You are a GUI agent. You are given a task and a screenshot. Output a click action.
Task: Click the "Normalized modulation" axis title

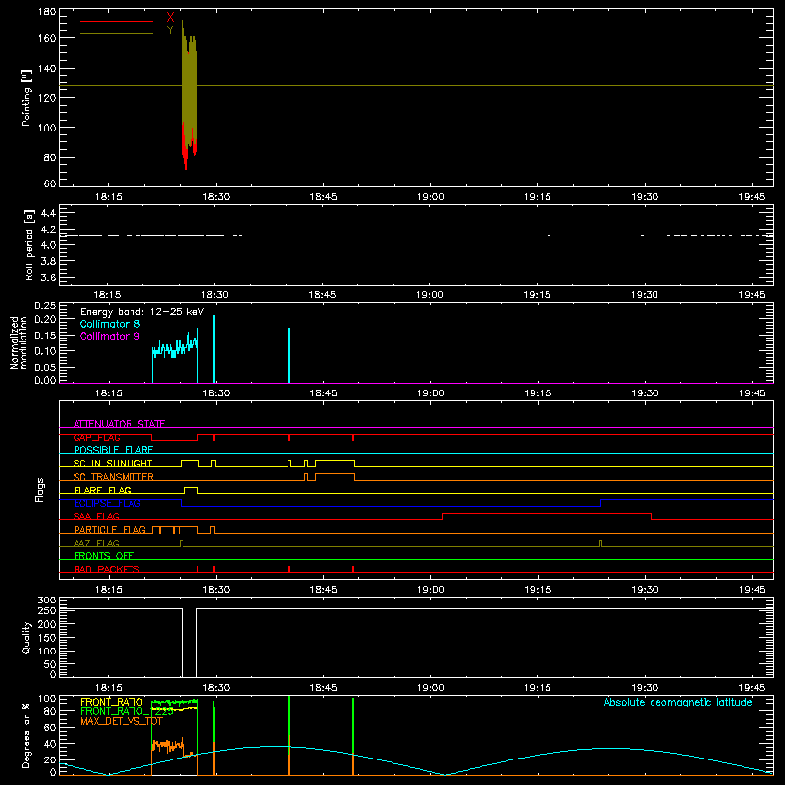click(19, 342)
